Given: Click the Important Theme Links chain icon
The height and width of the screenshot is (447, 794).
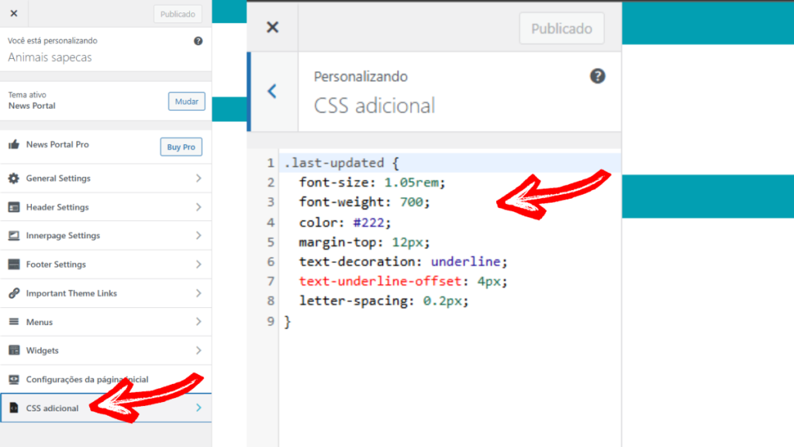Looking at the screenshot, I should pos(13,293).
